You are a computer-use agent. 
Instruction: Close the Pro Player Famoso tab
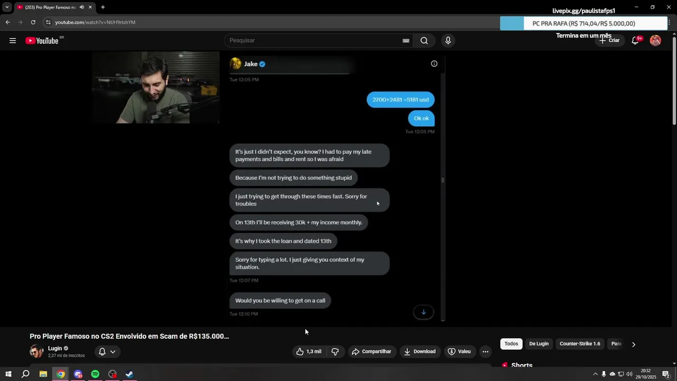pyautogui.click(x=90, y=7)
